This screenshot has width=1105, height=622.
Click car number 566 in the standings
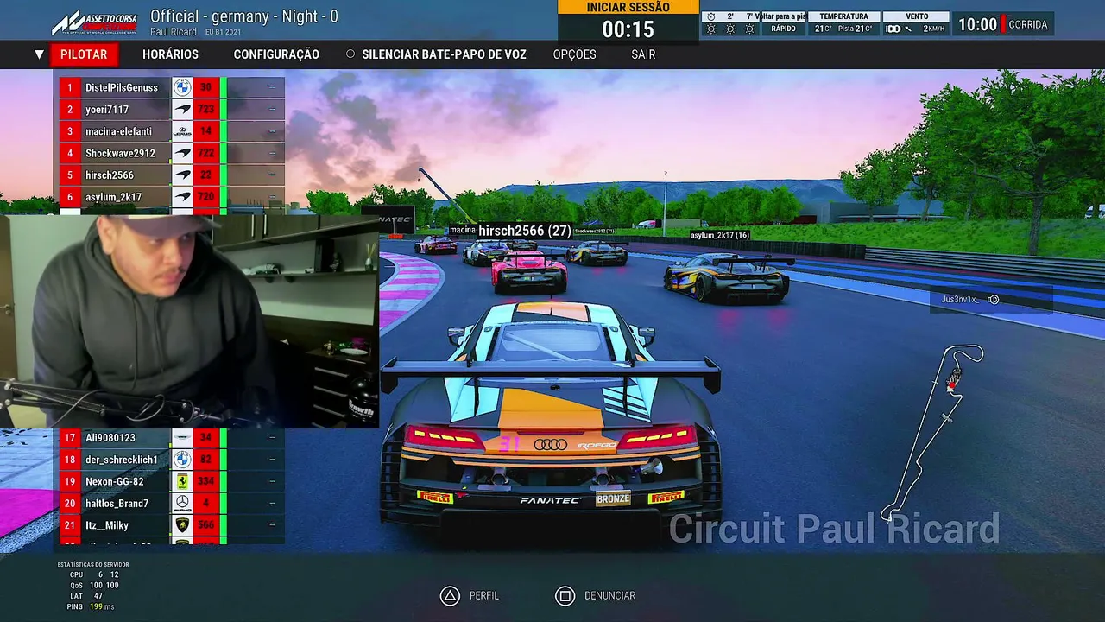pos(206,525)
